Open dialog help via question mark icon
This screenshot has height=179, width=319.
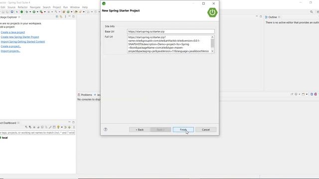coord(105,129)
